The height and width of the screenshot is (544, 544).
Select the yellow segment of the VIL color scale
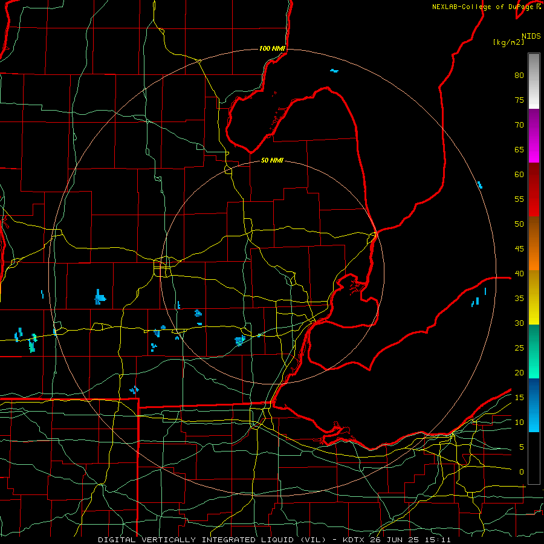click(x=534, y=297)
